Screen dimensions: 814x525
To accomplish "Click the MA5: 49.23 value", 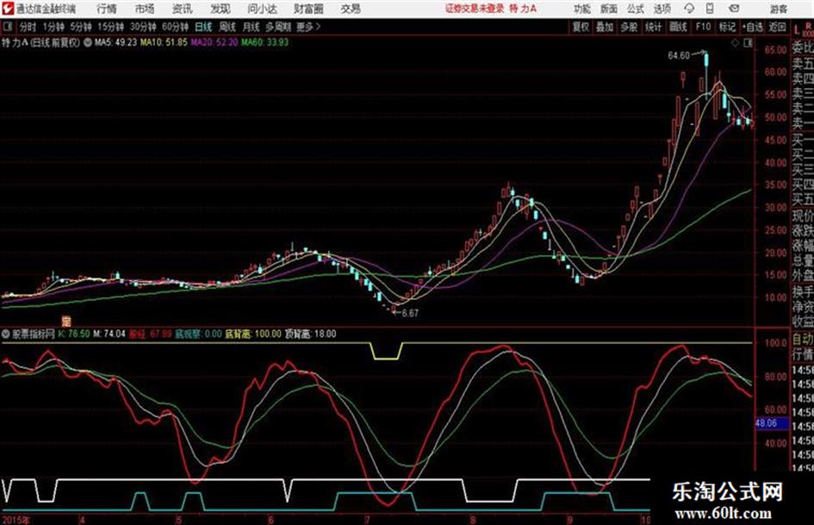I will pyautogui.click(x=115, y=42).
